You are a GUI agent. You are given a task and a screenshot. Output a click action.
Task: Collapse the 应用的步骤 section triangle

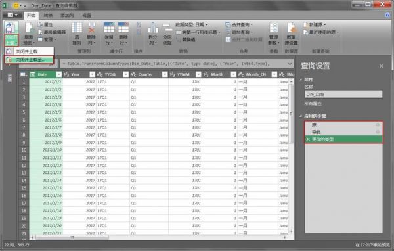pos(301,116)
